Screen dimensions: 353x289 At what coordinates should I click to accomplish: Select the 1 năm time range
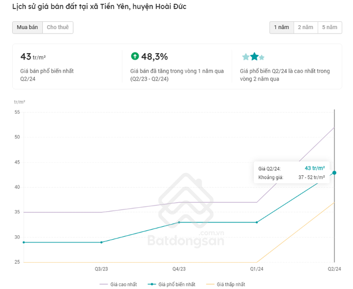(281, 27)
